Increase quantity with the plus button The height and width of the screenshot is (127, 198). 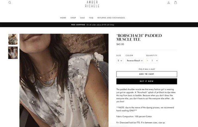coord(157,61)
